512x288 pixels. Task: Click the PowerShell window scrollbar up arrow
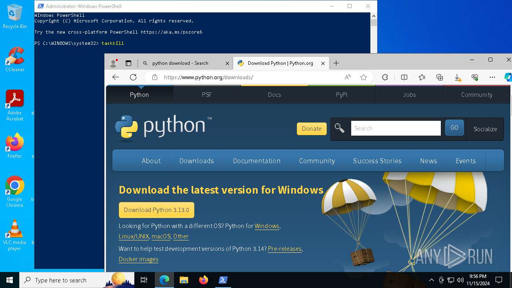[x=374, y=16]
